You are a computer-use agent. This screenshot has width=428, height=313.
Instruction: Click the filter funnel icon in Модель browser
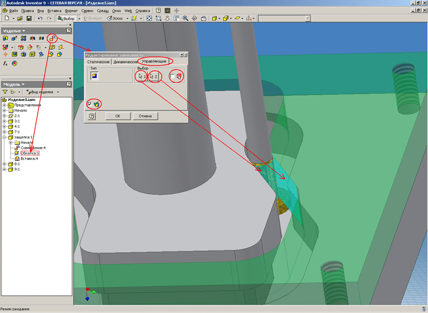click(5, 92)
